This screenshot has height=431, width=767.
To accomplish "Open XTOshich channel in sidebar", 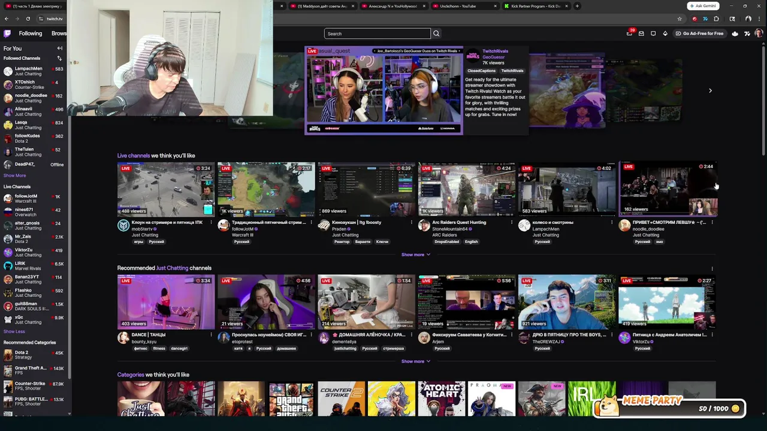I will tap(34, 84).
